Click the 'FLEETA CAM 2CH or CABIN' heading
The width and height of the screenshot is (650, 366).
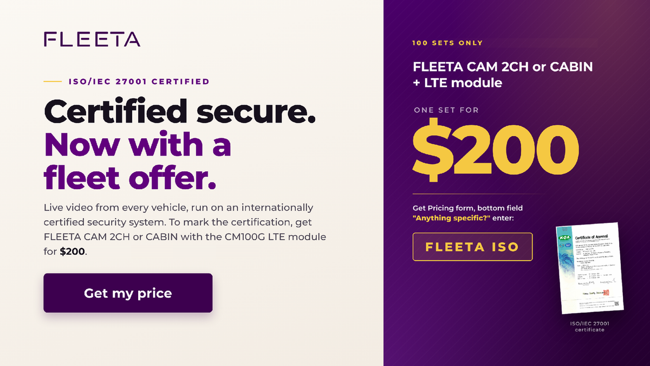point(503,67)
